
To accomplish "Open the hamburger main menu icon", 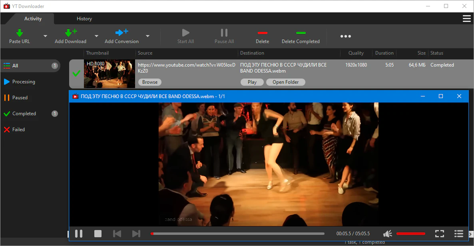I will tap(466, 19).
